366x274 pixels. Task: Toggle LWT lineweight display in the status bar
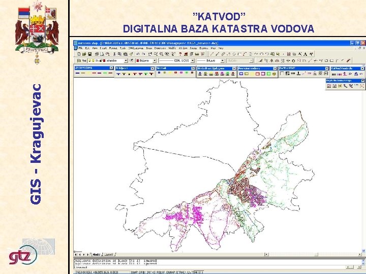coord(191,272)
